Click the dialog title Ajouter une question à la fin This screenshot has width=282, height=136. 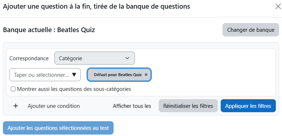click(x=47, y=6)
